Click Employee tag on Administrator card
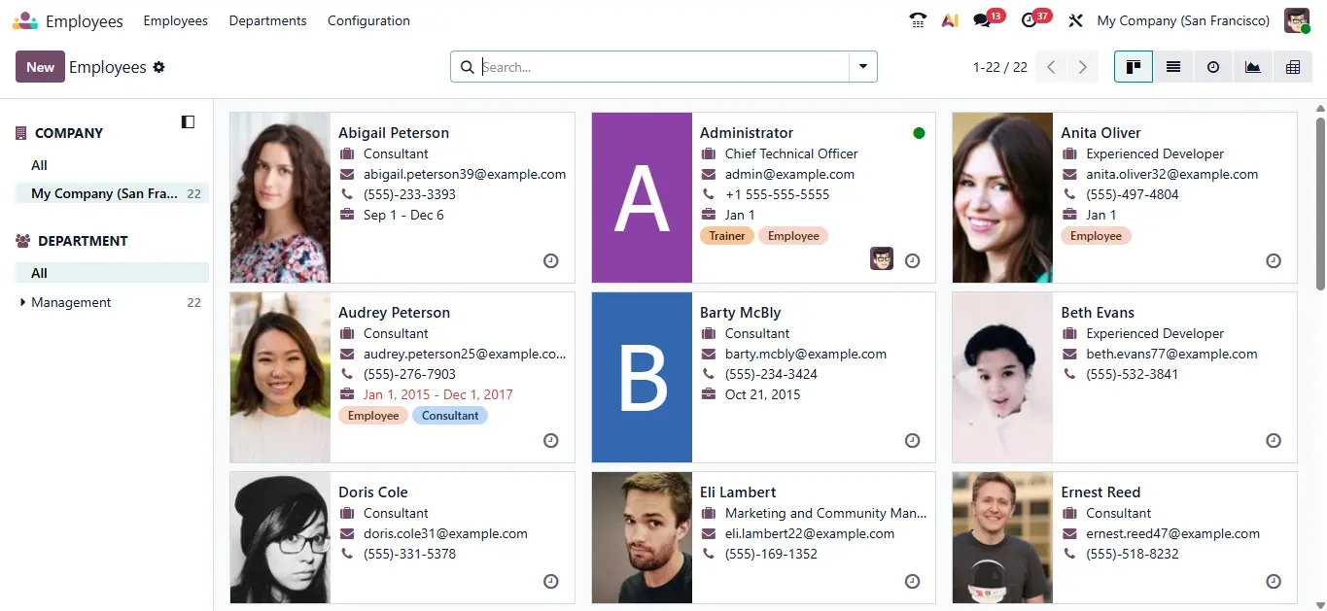The image size is (1327, 611). click(793, 236)
